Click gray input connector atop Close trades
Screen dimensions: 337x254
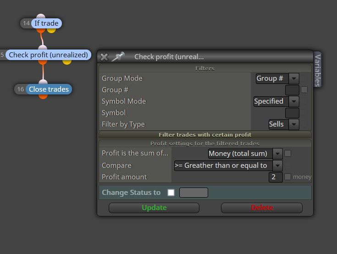click(x=43, y=82)
